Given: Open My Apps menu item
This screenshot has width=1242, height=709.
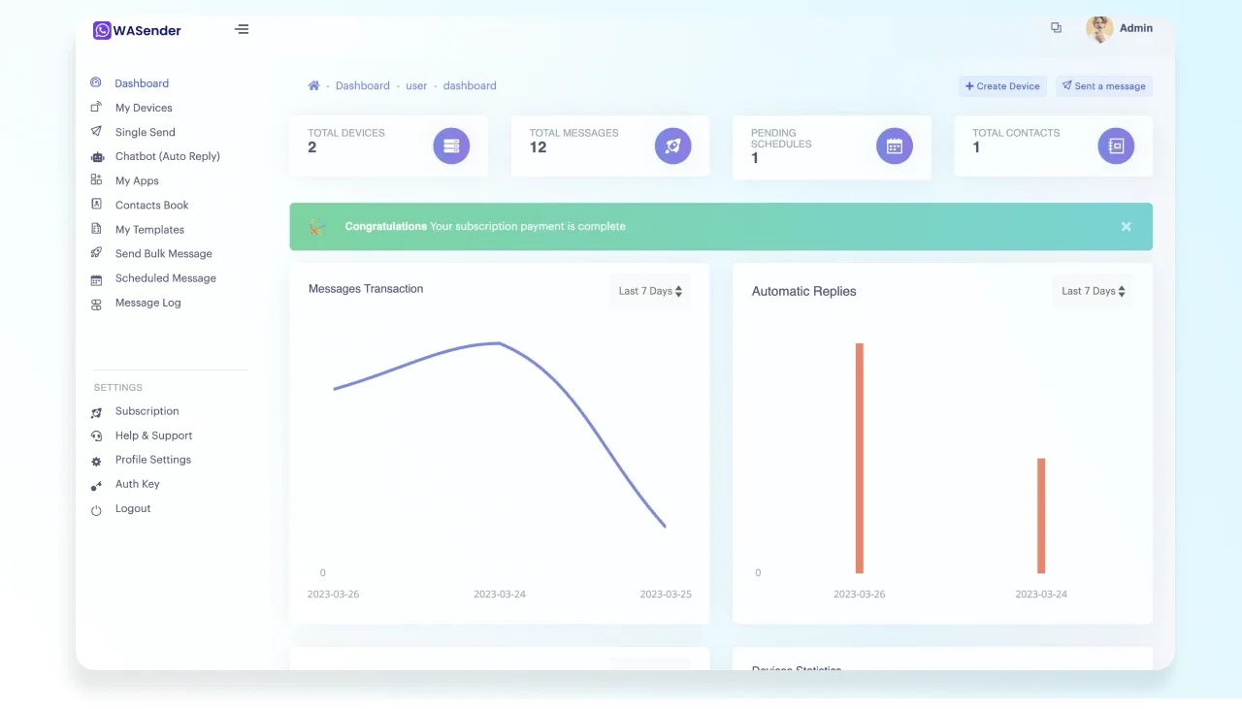Looking at the screenshot, I should click(x=137, y=180).
